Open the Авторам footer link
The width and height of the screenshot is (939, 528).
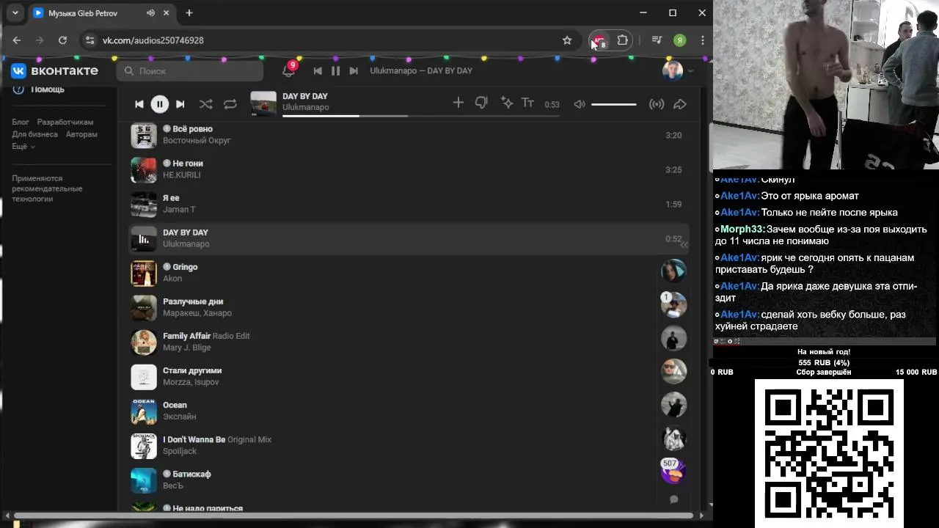(81, 134)
